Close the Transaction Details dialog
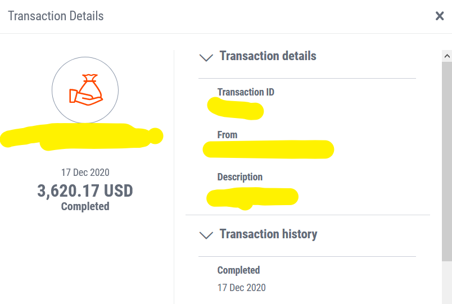 coord(439,16)
